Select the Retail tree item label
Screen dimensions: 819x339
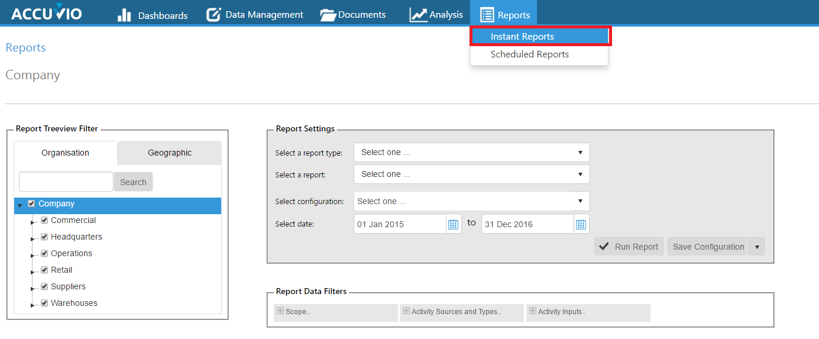pos(61,270)
